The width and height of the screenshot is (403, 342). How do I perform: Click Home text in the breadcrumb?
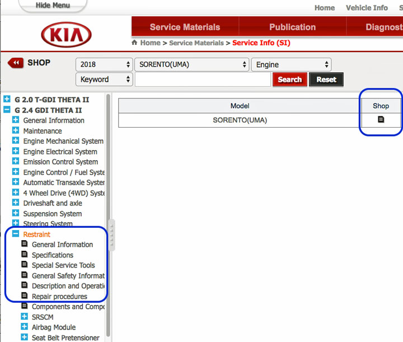click(151, 43)
